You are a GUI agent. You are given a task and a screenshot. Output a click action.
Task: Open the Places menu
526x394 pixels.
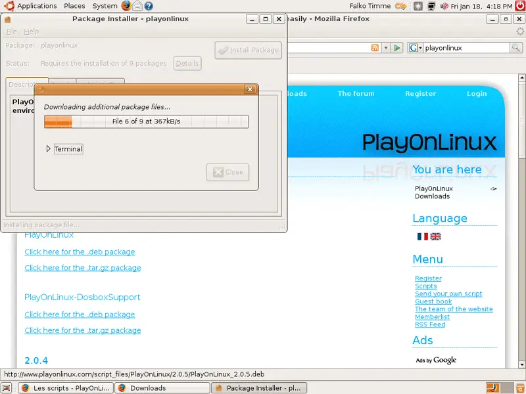[x=74, y=6]
